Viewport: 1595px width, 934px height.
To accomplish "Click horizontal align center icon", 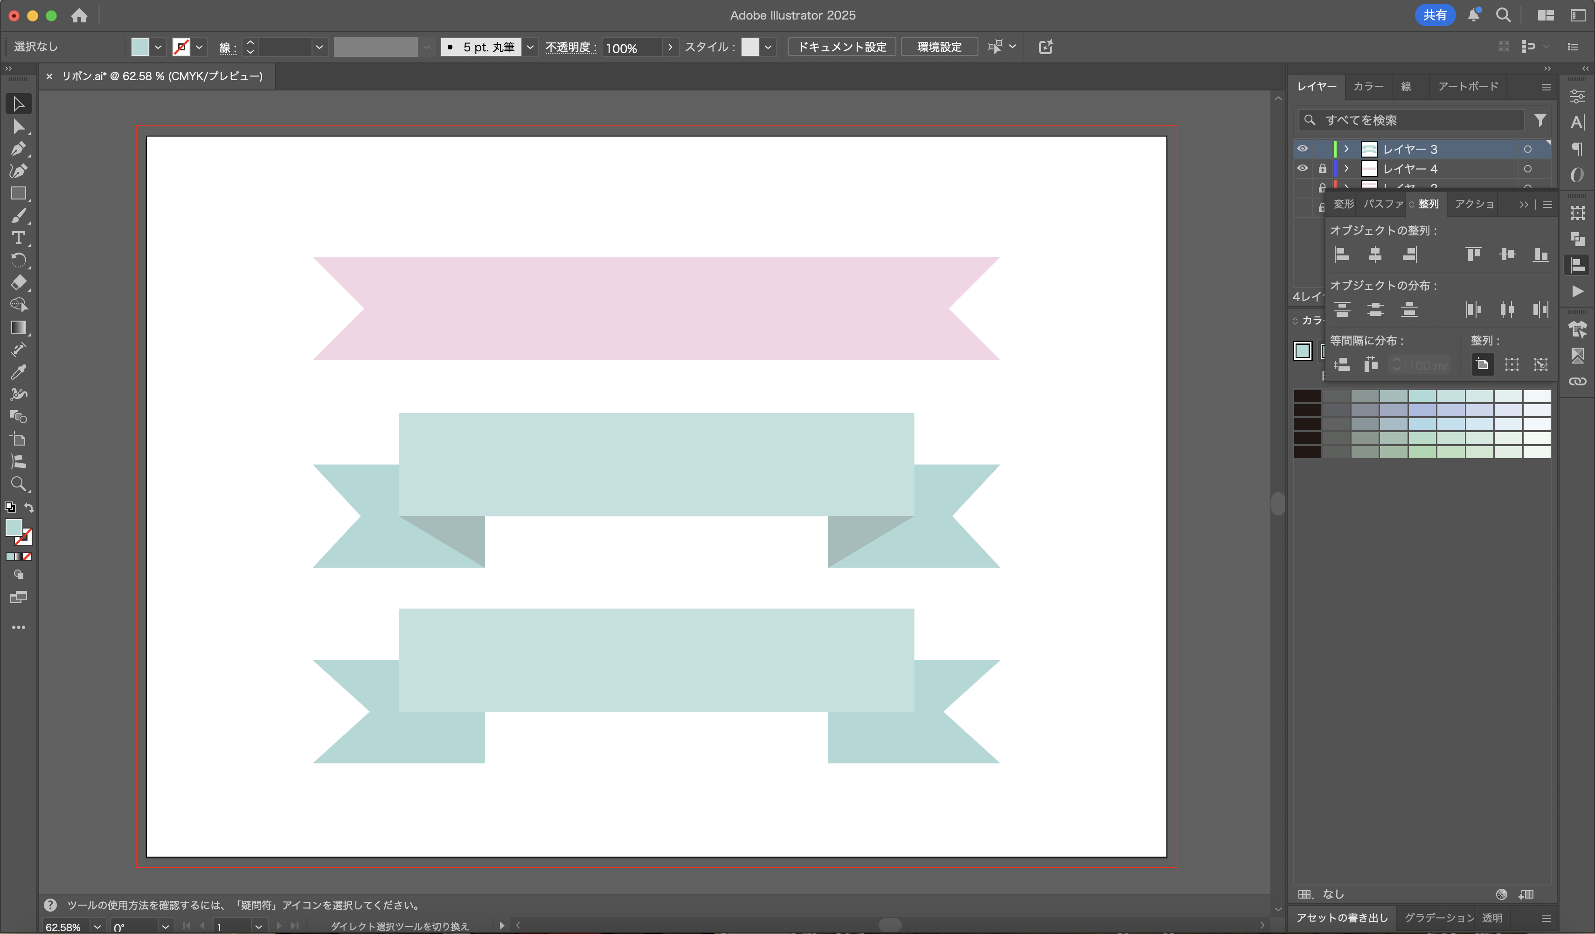I will [x=1375, y=254].
